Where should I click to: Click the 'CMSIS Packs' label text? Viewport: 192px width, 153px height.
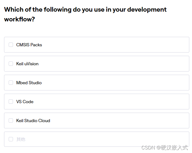29,45
